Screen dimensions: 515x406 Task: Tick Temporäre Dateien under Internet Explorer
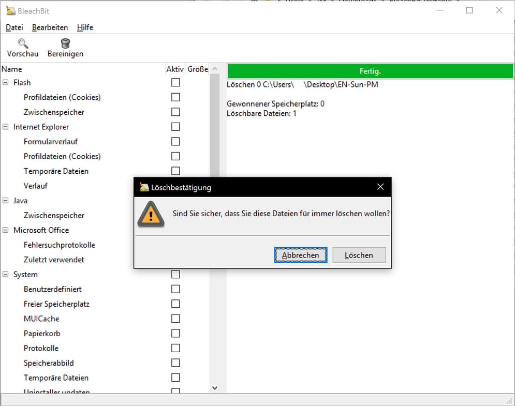pyautogui.click(x=175, y=171)
